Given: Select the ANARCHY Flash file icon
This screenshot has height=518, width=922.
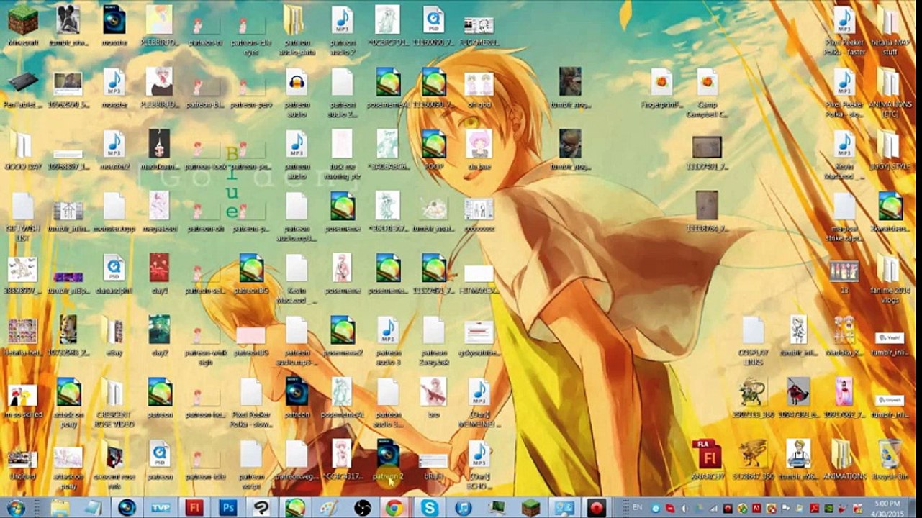Looking at the screenshot, I should click(706, 460).
